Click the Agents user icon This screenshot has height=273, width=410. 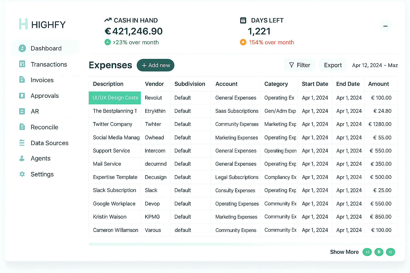(22, 158)
